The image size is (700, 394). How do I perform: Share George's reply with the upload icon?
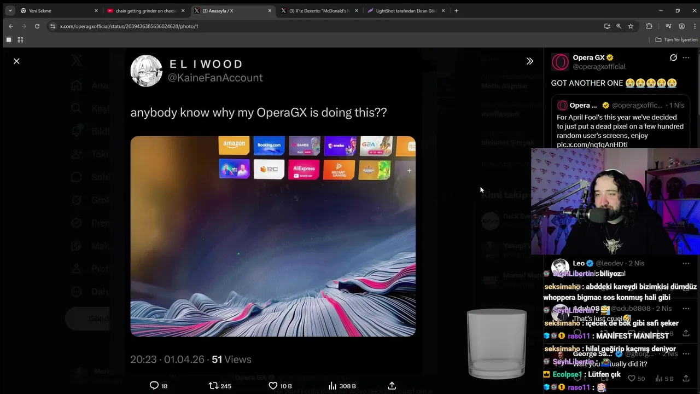(686, 378)
